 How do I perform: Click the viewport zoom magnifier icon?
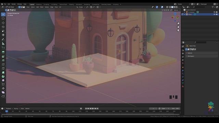[178, 23]
